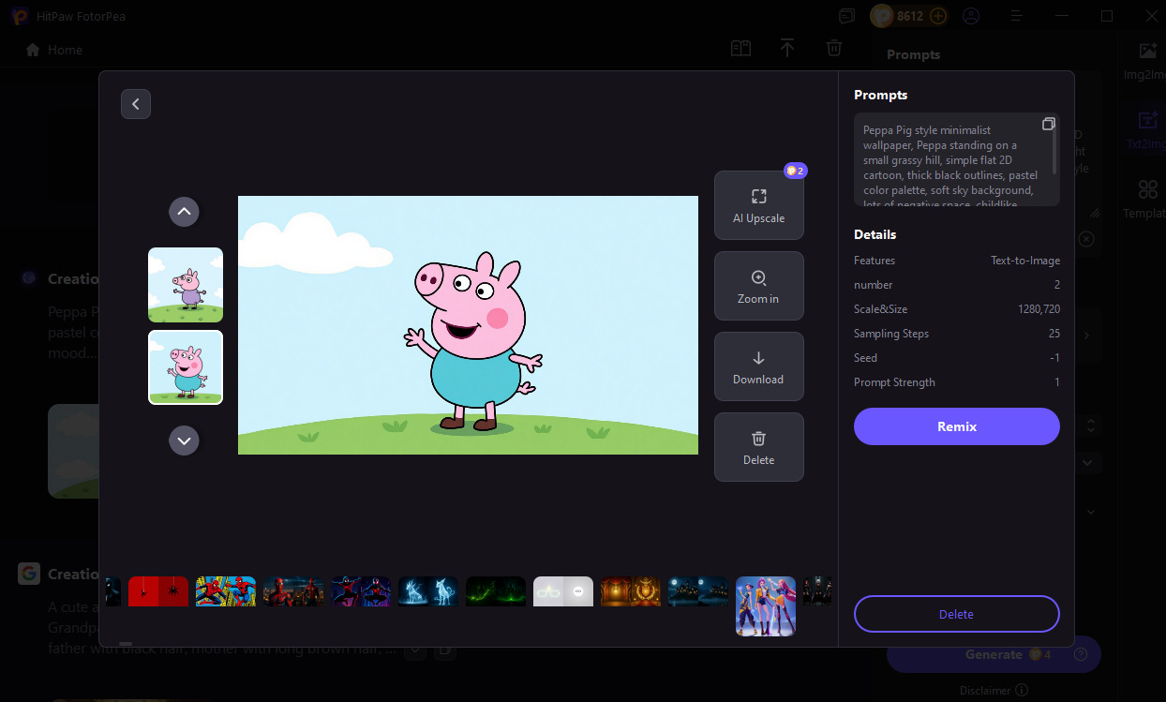Image resolution: width=1166 pixels, height=702 pixels.
Task: Switch to the Txt2Img tab
Action: click(x=1147, y=128)
